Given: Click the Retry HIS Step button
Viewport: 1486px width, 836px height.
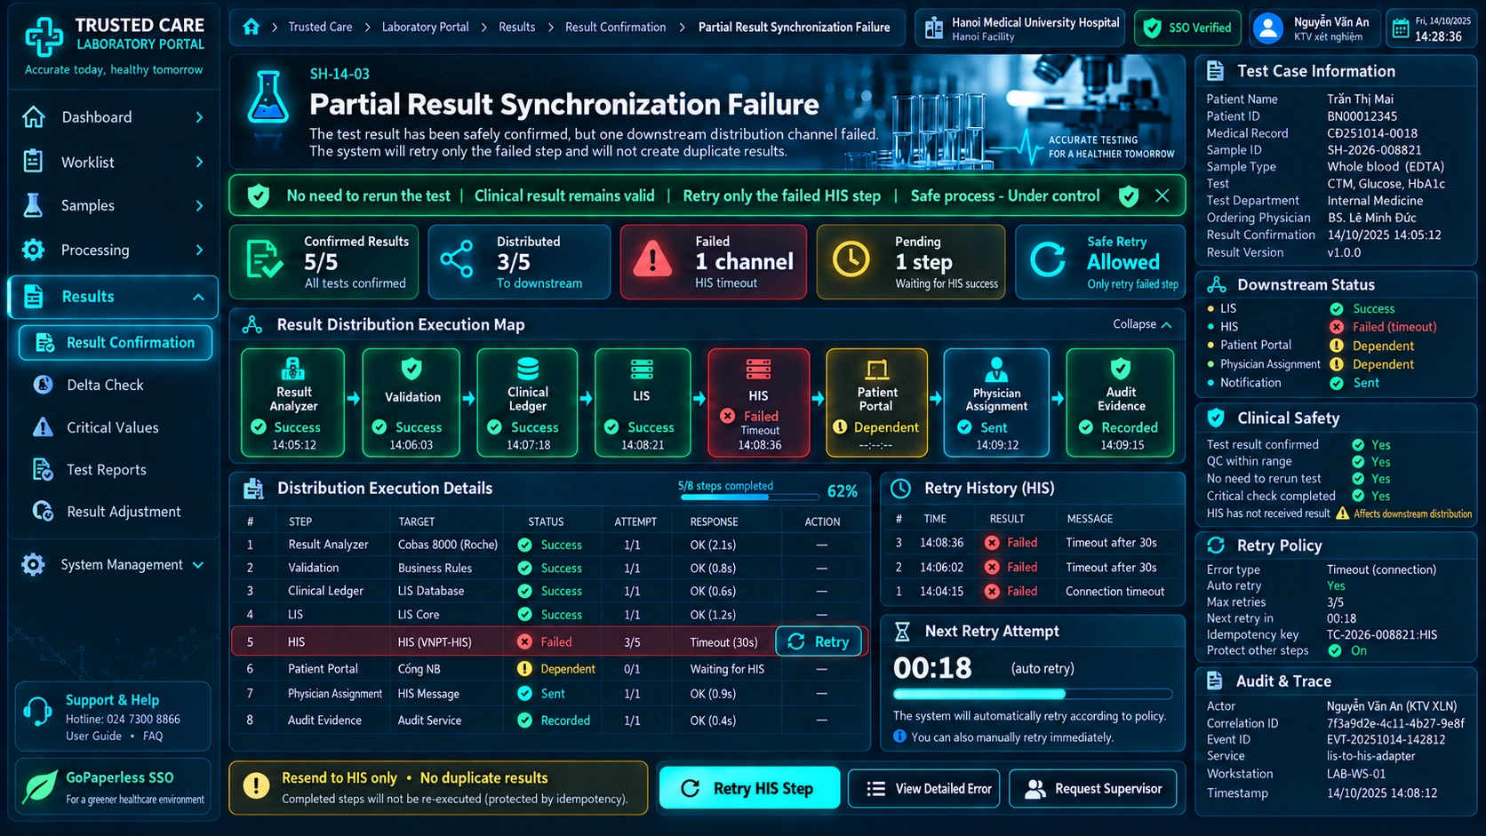Looking at the screenshot, I should tap(749, 788).
